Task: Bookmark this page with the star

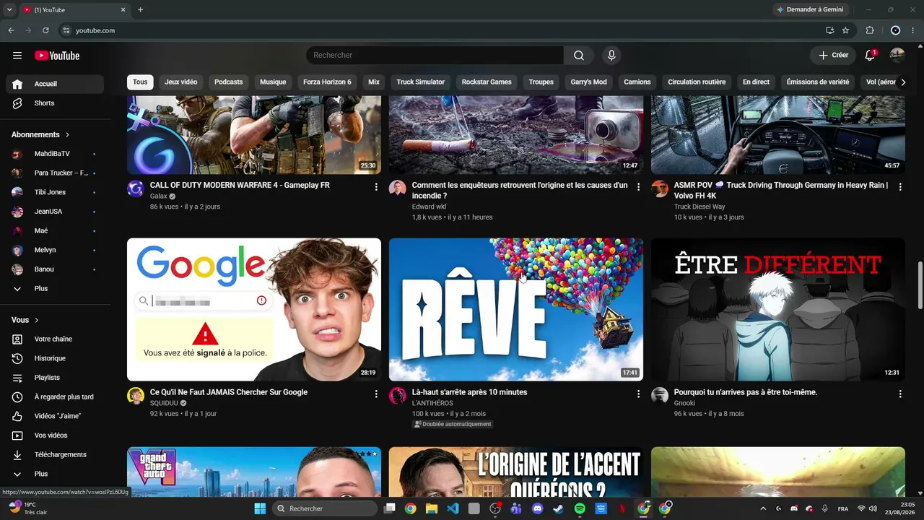Action: [845, 30]
